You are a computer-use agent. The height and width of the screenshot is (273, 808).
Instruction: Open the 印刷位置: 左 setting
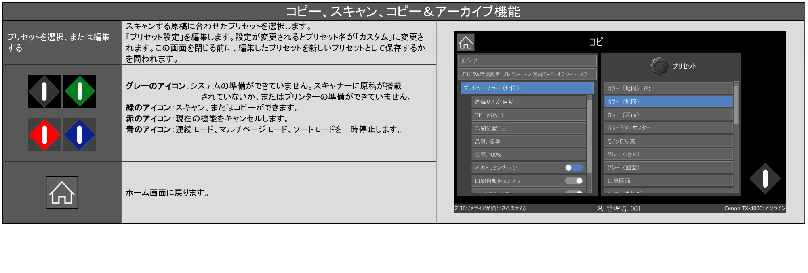[528, 128]
